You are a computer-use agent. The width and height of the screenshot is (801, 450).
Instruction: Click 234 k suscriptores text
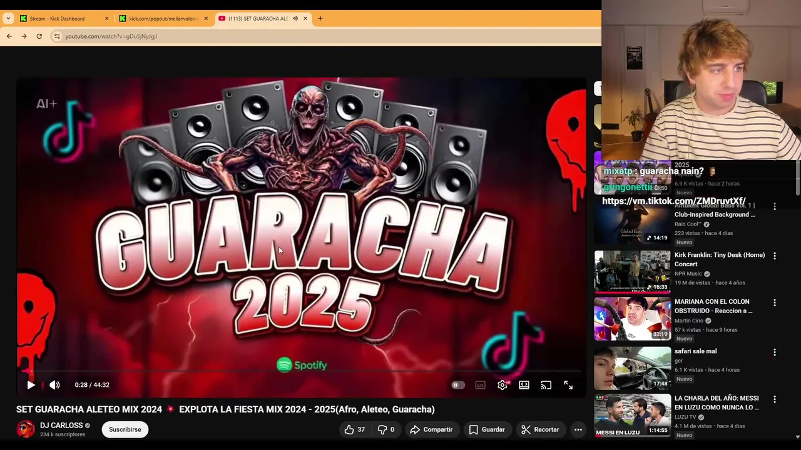(63, 434)
